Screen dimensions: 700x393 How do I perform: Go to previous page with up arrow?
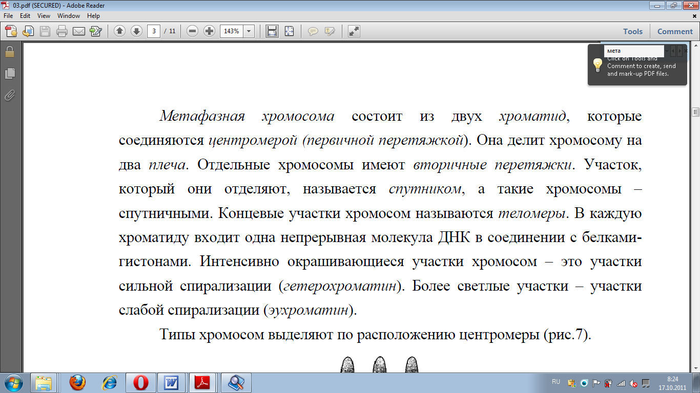[x=119, y=31]
